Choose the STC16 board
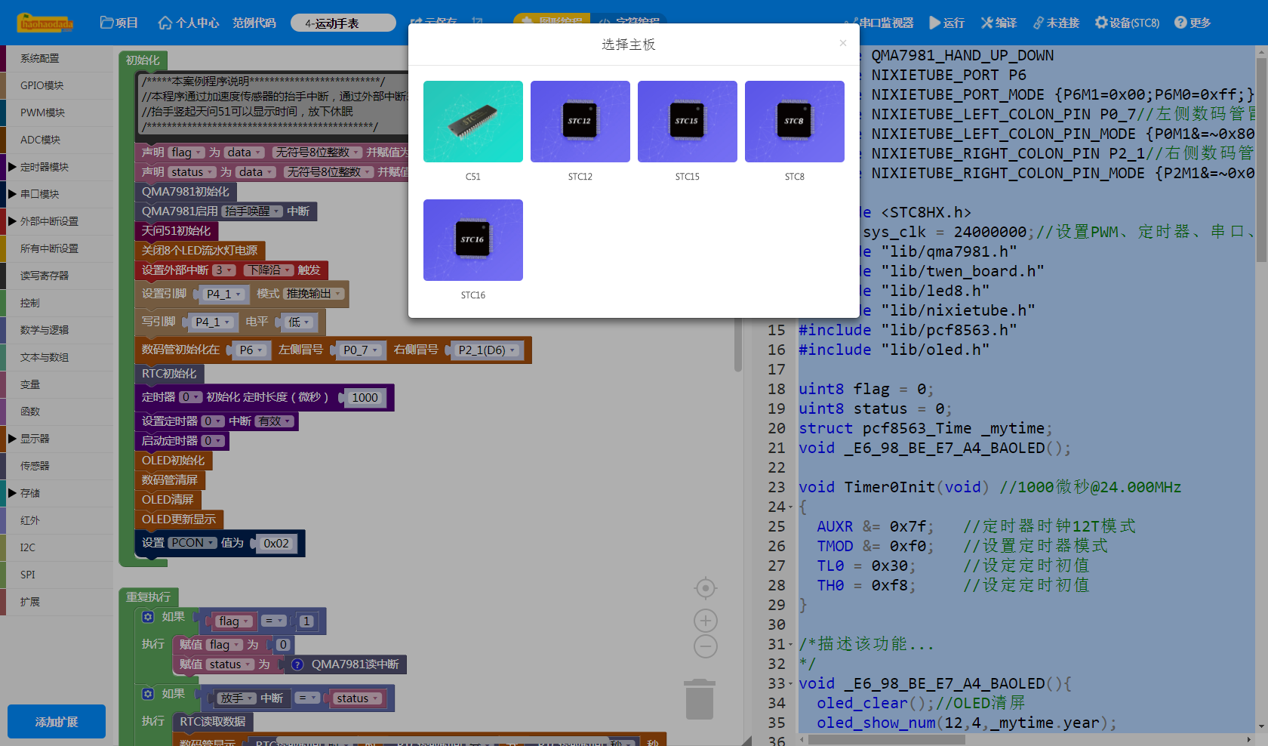 (x=472, y=240)
